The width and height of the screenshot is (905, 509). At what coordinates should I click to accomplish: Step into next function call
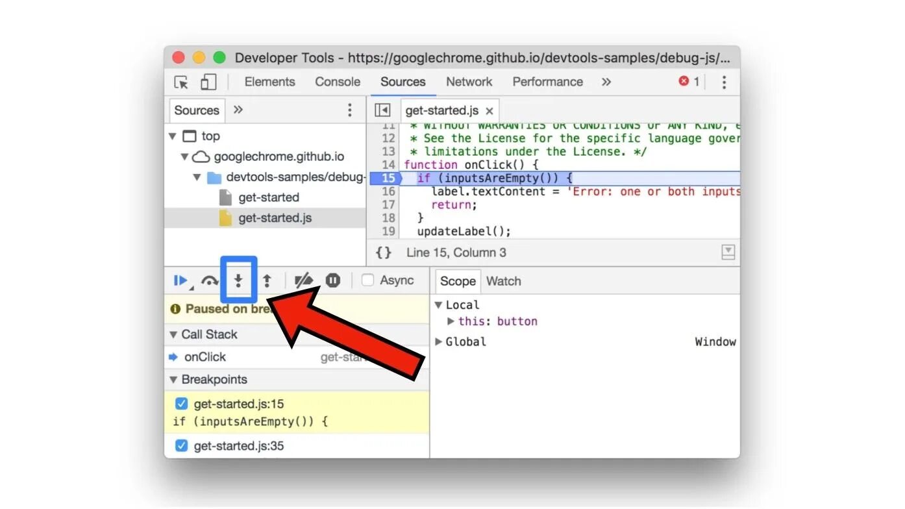pos(238,280)
